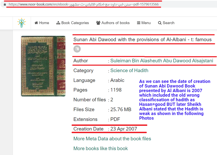Image resolution: width=217 pixels, height=155 pixels.
Task: Open More books like this book
Action: 101,149
